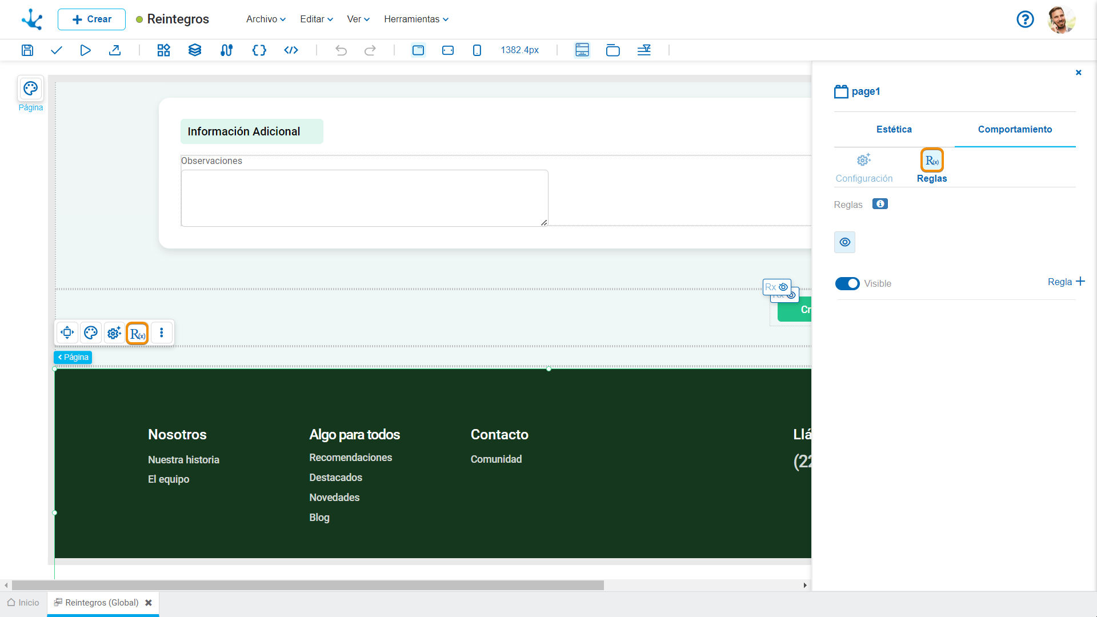Click the eye visibility rule button
Screen dimensions: 1097x617
pyautogui.click(x=845, y=242)
